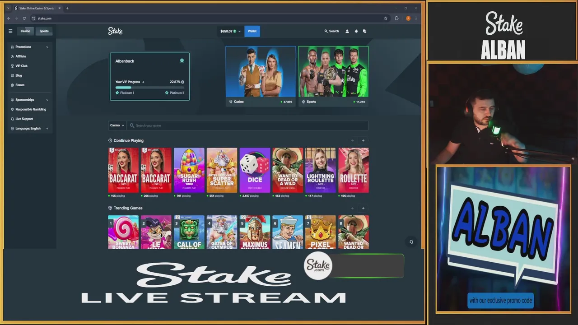Close the Stake browser tab
The image size is (578, 325).
(59, 8)
